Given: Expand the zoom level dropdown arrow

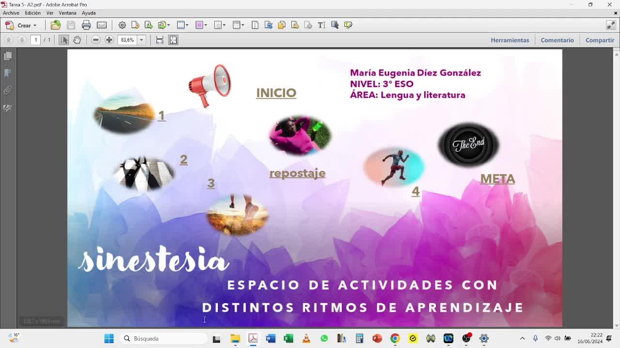Looking at the screenshot, I should (141, 40).
